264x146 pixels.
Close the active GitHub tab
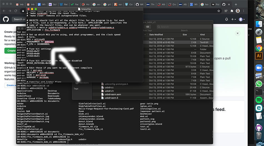click(229, 4)
